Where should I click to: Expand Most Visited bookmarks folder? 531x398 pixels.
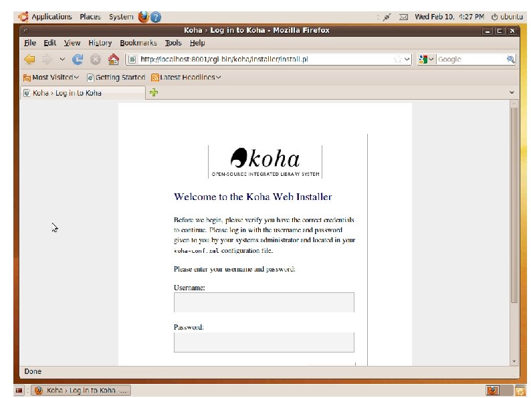51,78
